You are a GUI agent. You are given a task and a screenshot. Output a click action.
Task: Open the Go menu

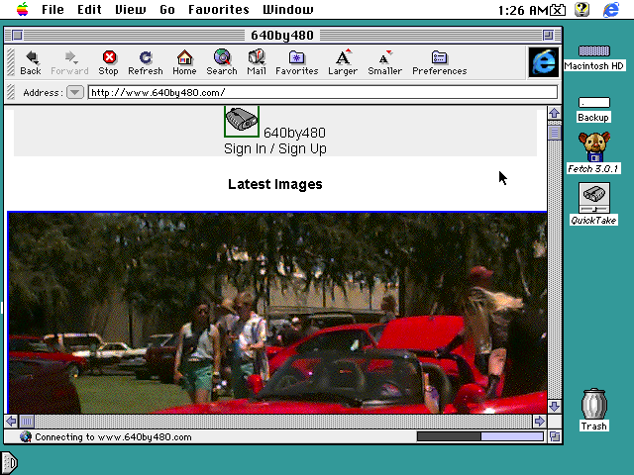167,9
